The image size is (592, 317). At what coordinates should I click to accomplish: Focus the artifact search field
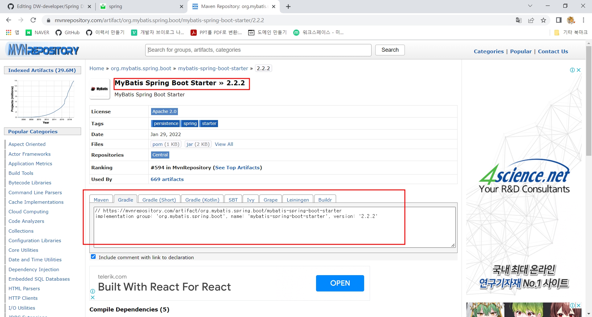click(258, 50)
